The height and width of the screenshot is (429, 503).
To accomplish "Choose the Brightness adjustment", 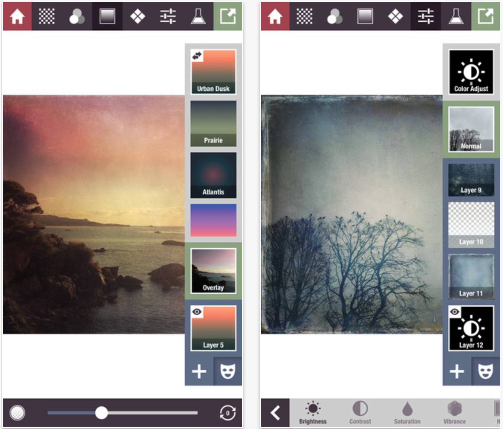I will click(x=313, y=413).
